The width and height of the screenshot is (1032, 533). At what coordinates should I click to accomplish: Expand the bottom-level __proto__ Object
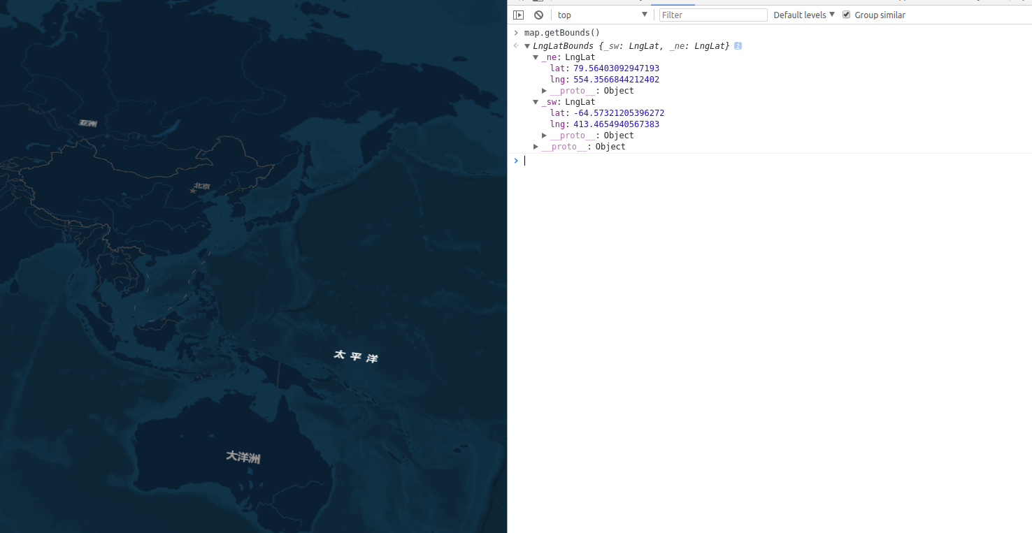coord(536,146)
